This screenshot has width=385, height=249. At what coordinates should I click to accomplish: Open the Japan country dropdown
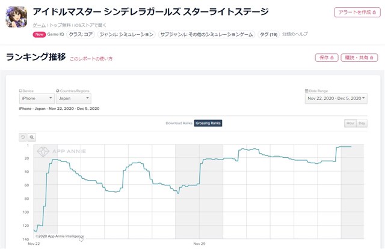pos(73,98)
